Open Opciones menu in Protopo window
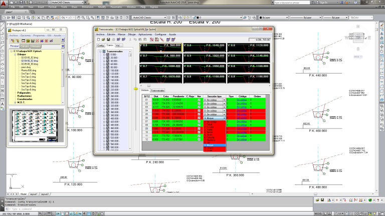 [26, 35]
